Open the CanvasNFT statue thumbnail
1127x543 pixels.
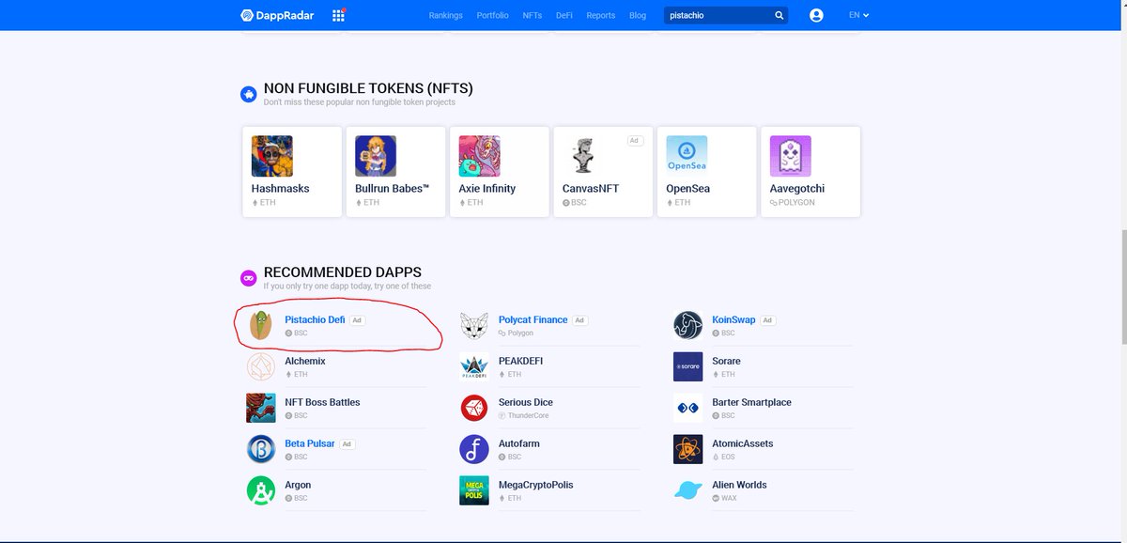[583, 156]
